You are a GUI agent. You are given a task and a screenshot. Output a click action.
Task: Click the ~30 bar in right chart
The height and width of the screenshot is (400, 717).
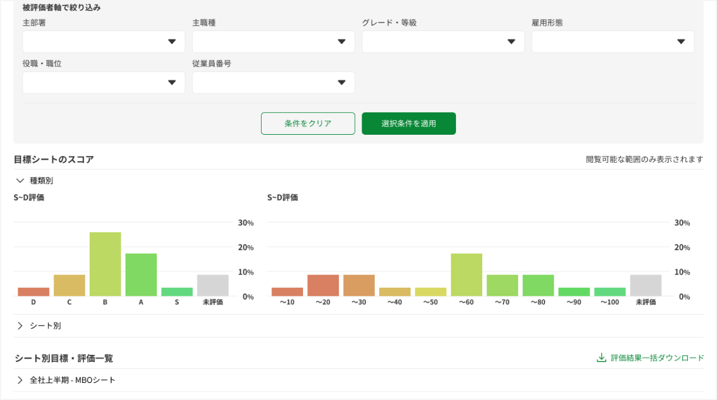pos(359,285)
